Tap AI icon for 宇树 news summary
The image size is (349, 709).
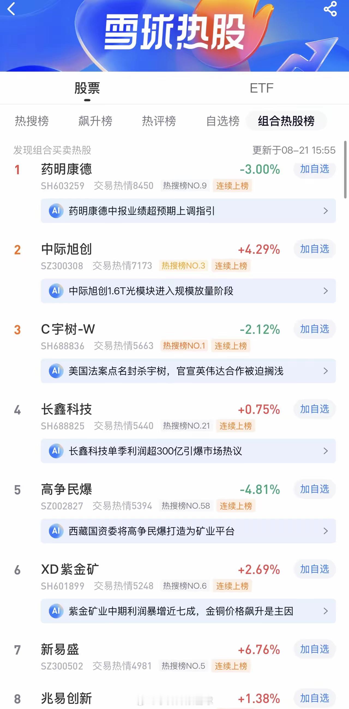click(56, 371)
